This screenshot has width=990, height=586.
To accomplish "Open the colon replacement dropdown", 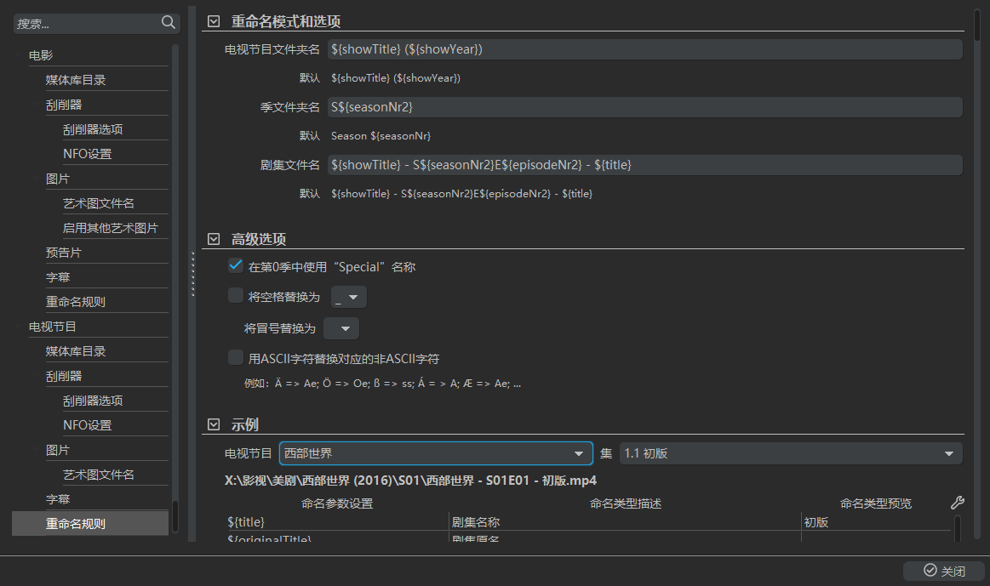I will pos(341,328).
